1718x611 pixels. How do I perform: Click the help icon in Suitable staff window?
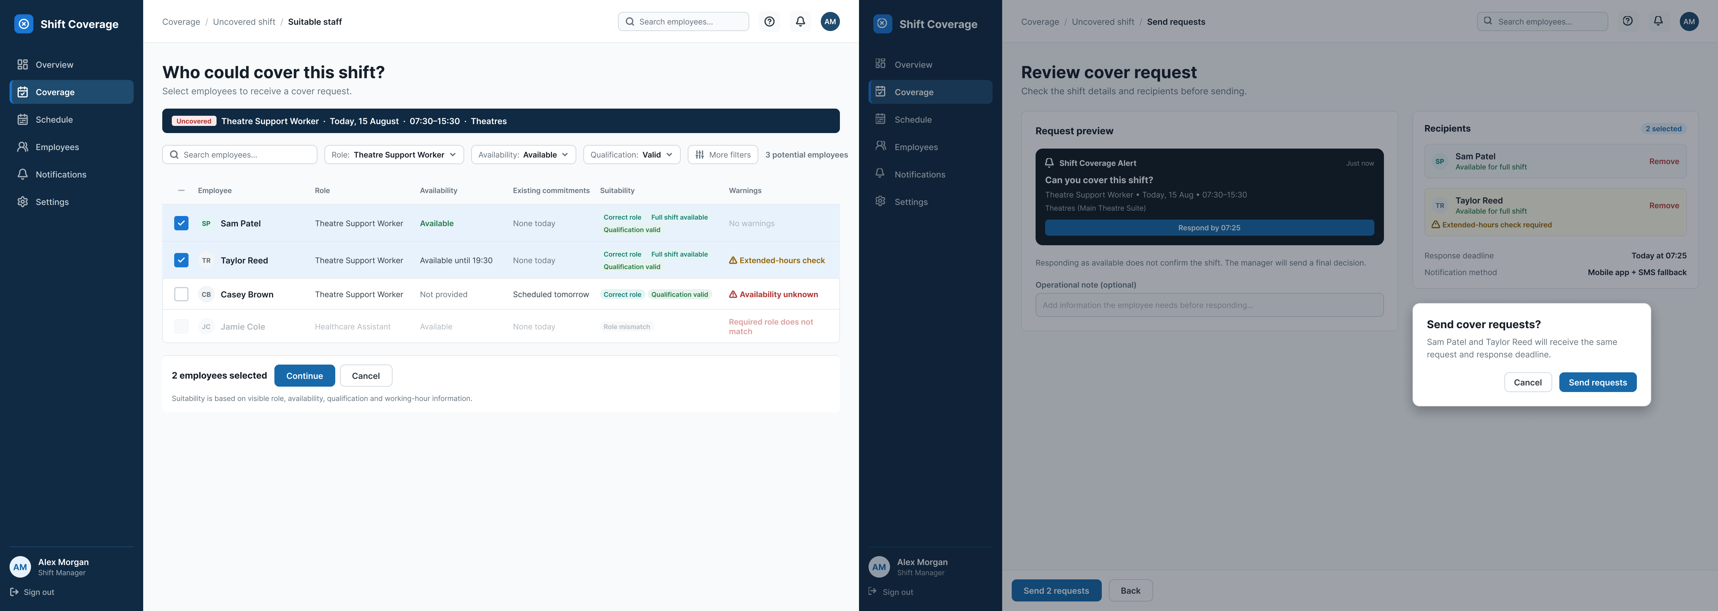pyautogui.click(x=770, y=21)
